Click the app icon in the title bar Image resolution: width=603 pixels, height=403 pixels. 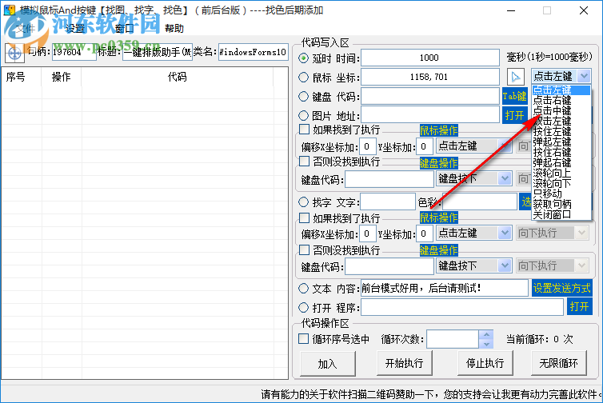click(x=10, y=10)
